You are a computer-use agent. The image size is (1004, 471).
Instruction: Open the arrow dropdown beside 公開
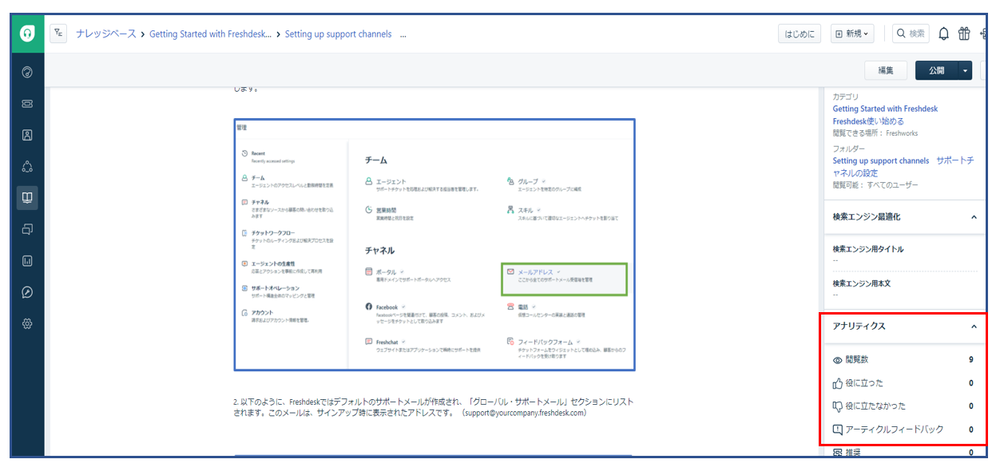pos(965,70)
